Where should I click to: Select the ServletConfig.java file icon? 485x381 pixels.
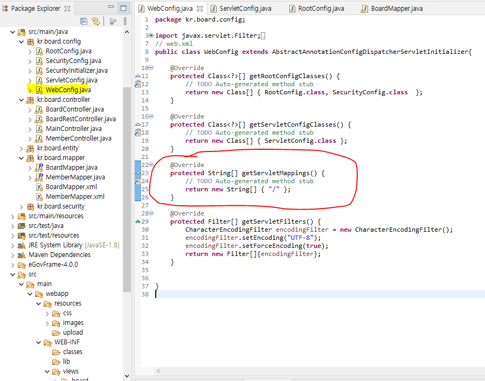(x=39, y=80)
